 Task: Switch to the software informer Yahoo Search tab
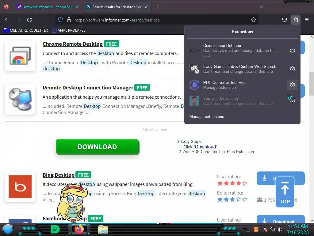tap(48, 7)
